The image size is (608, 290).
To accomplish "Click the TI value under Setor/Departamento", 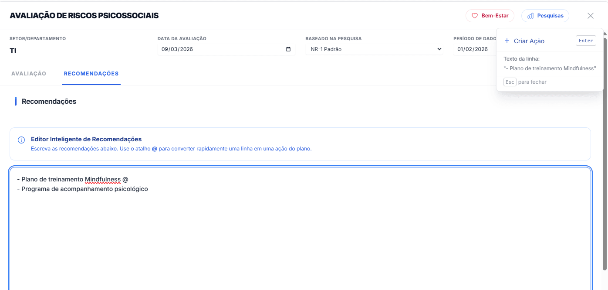I will (13, 51).
